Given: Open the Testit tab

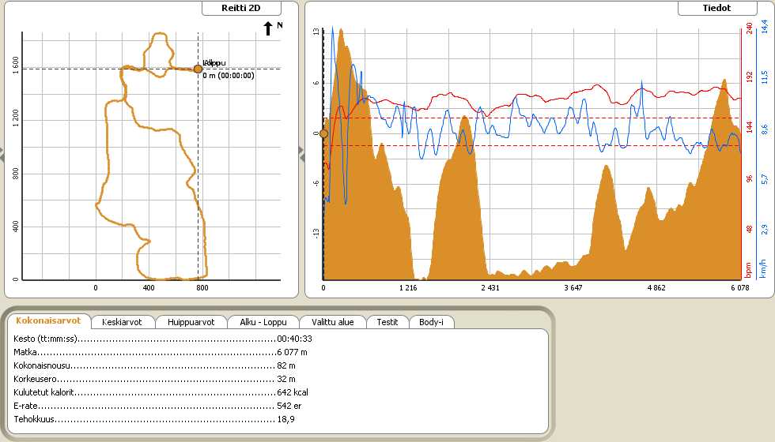Looking at the screenshot, I should click(x=387, y=322).
